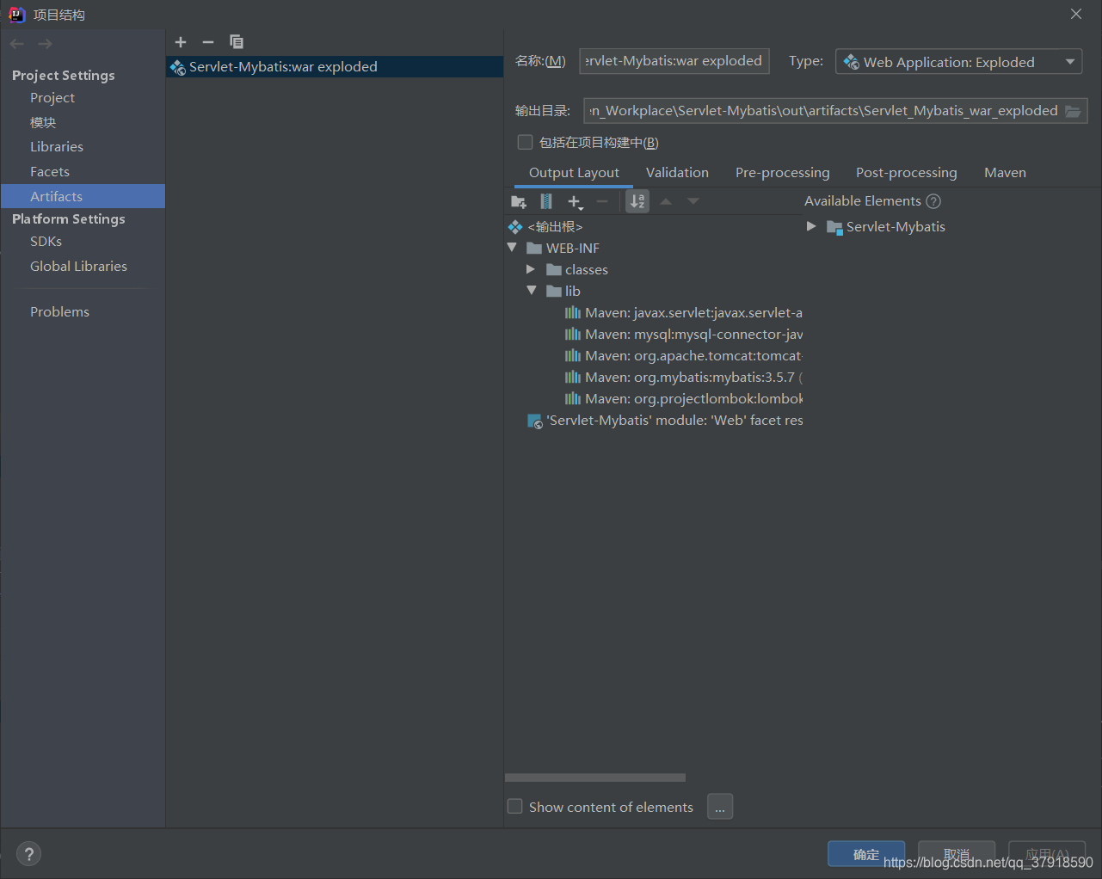Click the 确定 (OK) button

click(x=866, y=854)
